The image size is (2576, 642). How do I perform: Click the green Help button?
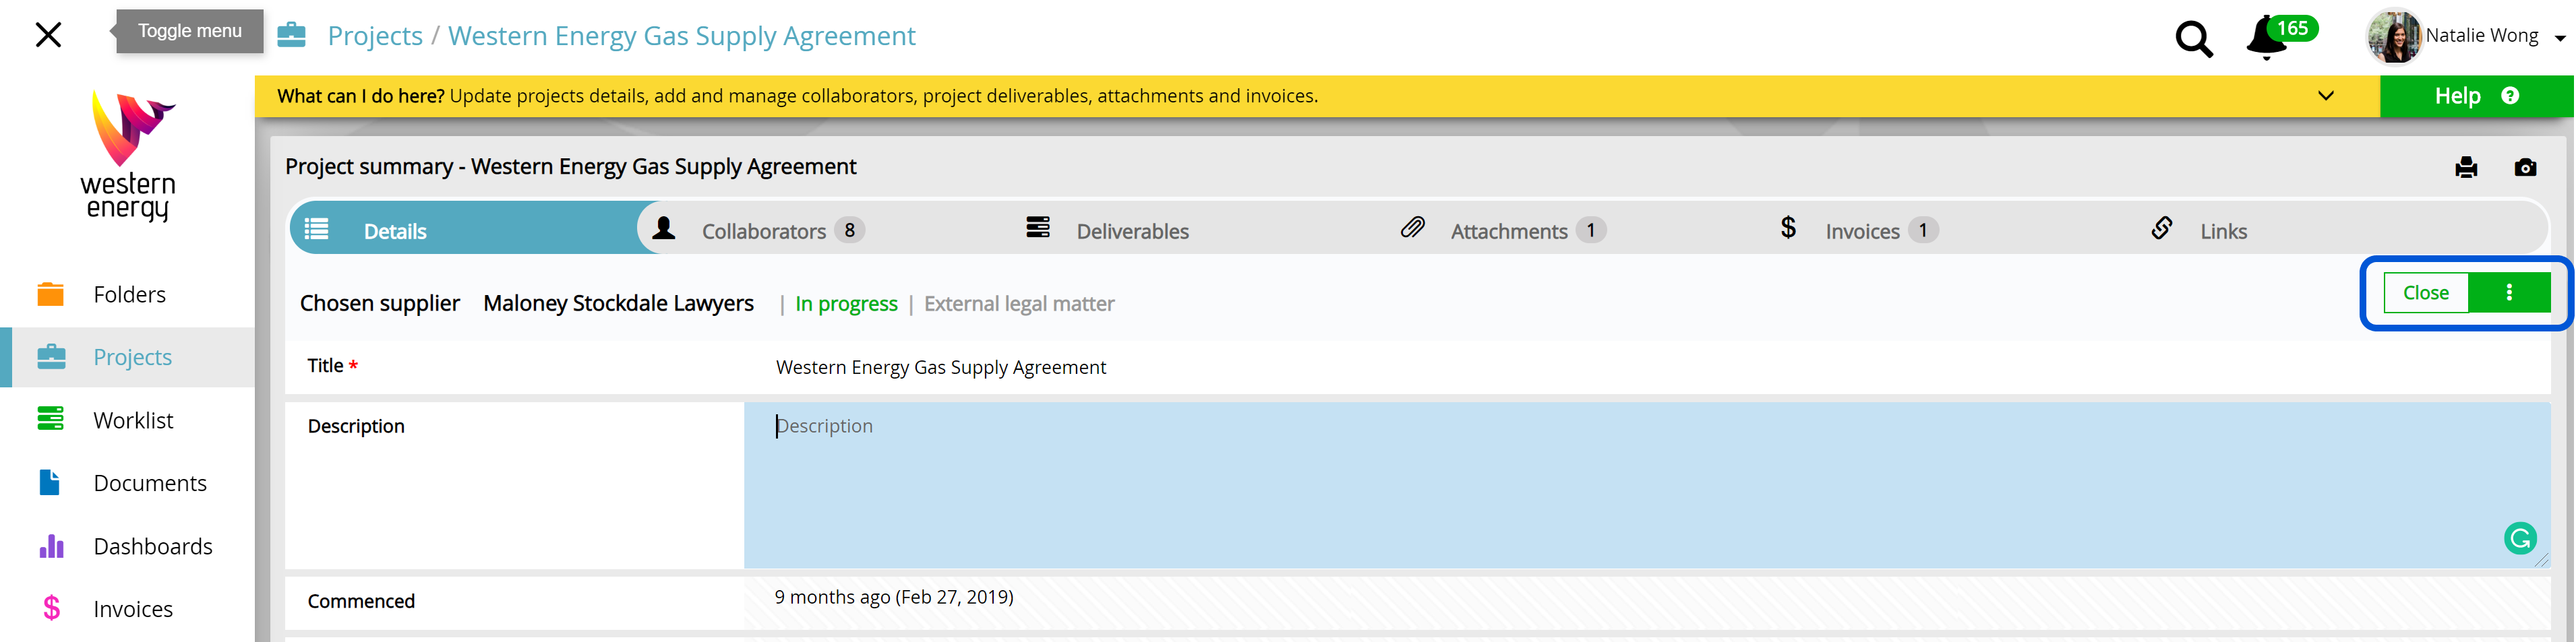2476,96
